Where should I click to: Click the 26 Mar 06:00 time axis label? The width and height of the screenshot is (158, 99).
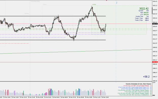[x=64, y=97]
